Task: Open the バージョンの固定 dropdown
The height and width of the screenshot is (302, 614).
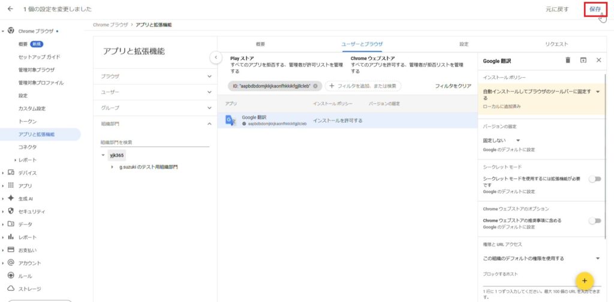Action: pyautogui.click(x=518, y=141)
